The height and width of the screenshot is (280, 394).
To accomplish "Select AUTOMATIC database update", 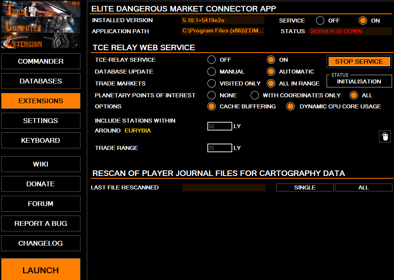I will click(x=271, y=72).
